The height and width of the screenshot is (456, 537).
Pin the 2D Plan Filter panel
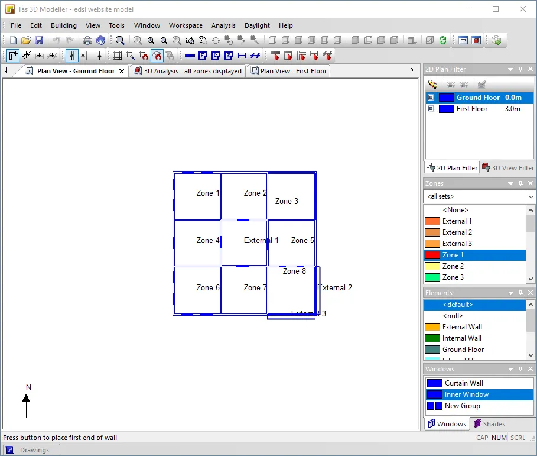tap(520, 69)
